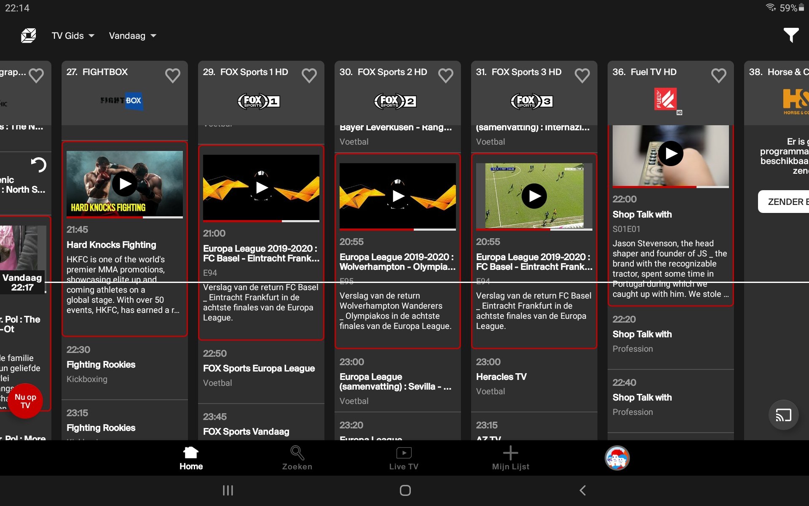Screen dimensions: 809x506
Task: Toggle heart for FOX Sports 2 HD
Action: [445, 76]
